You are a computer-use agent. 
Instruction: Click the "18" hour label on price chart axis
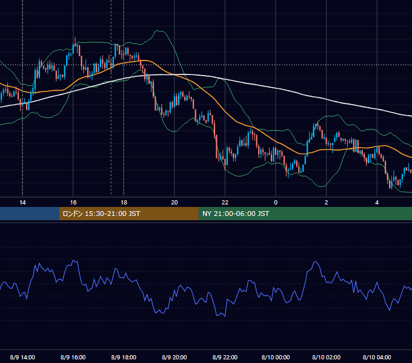point(124,203)
